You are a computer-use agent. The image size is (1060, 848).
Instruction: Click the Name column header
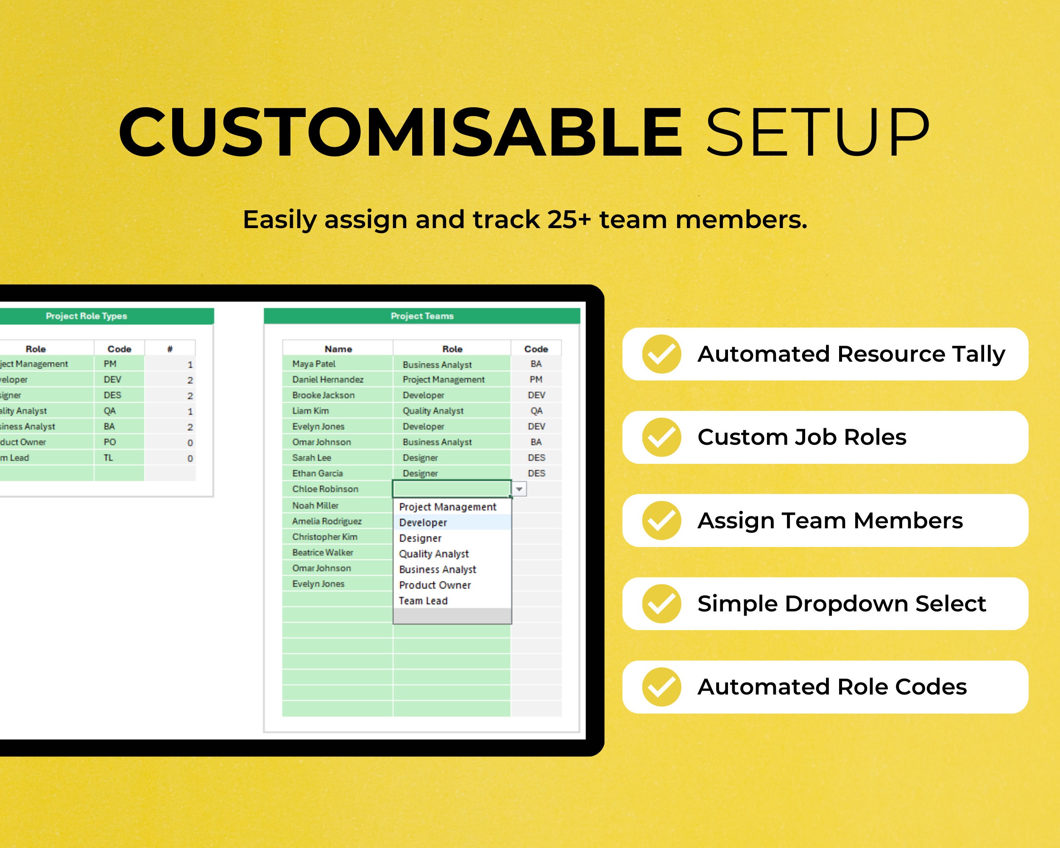[338, 349]
